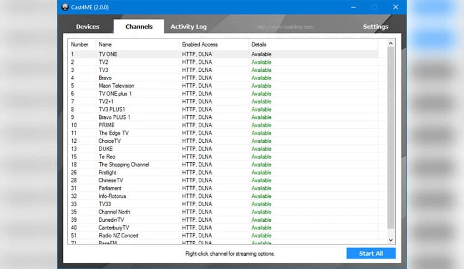This screenshot has height=269, width=464.
Task: Click the Cast4ME app icon in title bar
Action: [65, 7]
